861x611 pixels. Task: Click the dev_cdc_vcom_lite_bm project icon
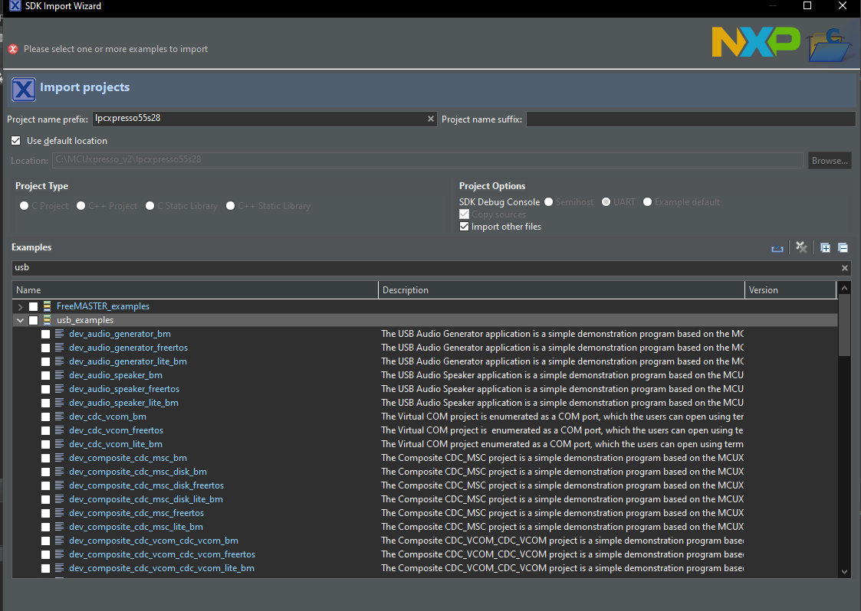(x=59, y=444)
